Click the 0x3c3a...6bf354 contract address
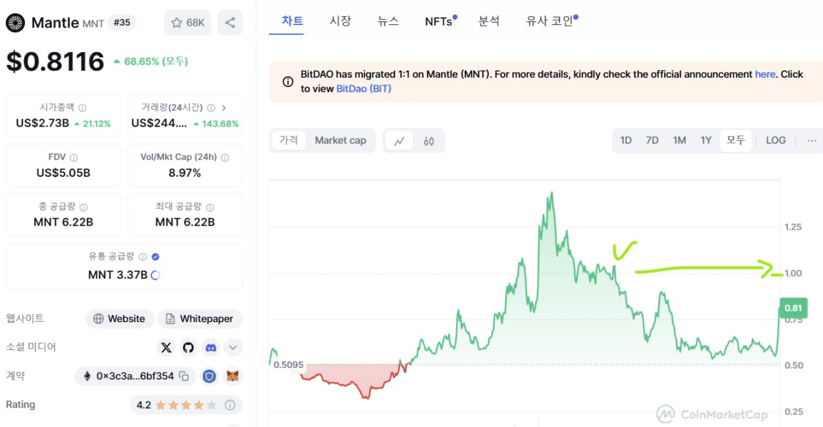The width and height of the screenshot is (823, 427). (135, 376)
